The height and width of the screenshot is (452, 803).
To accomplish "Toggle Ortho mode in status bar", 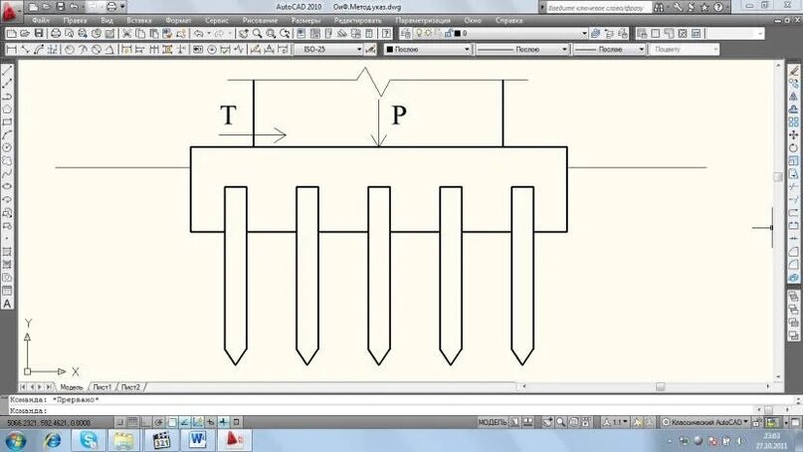I will [146, 422].
